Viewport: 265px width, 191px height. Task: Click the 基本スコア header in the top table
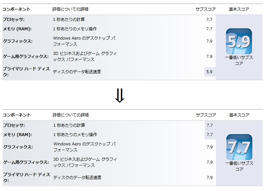(x=239, y=9)
